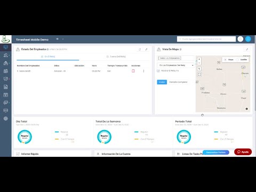Switch to the Fuera Del Reloj tab
This screenshot has width=256, height=192.
pos(116,57)
